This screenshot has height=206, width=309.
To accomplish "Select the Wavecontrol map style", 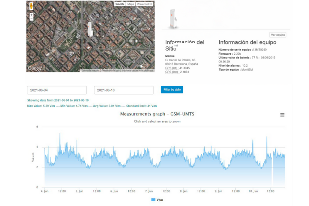I will pyautogui.click(x=144, y=4).
